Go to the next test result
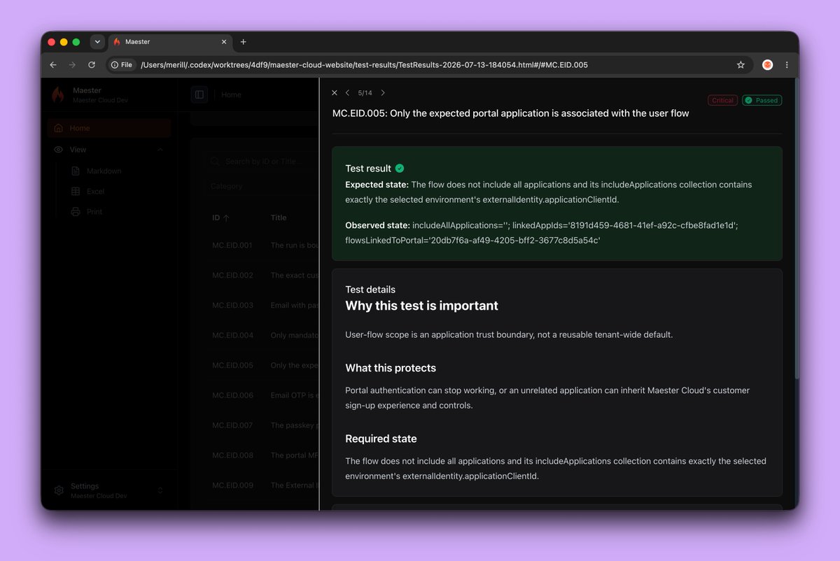The width and height of the screenshot is (840, 561). 383,93
